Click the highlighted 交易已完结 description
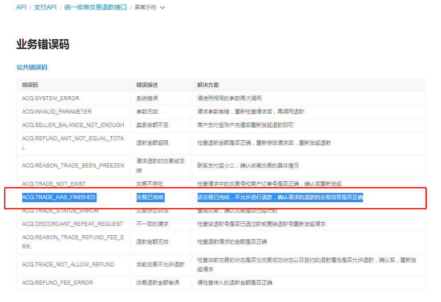441x302 pixels. tap(150, 197)
